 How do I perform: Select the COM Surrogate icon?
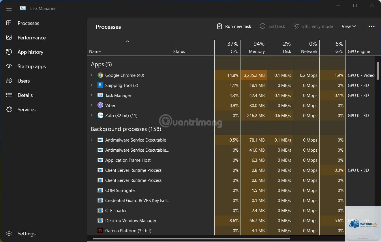[100, 190]
